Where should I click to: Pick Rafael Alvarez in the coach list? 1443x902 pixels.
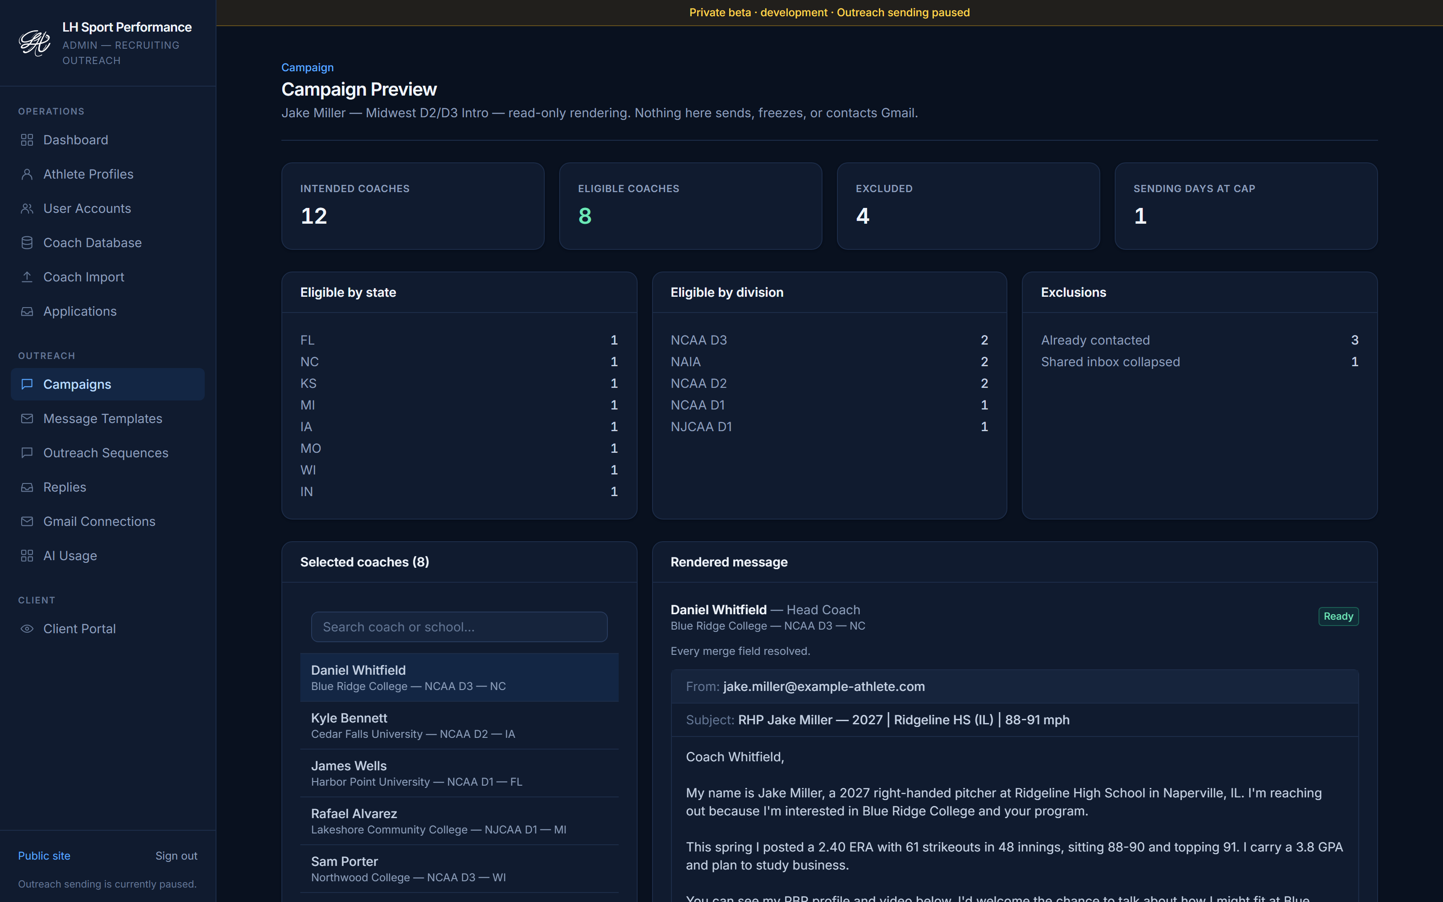(x=459, y=821)
